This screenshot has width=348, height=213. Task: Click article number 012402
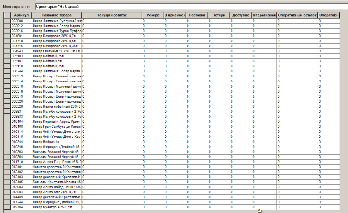[21, 172]
